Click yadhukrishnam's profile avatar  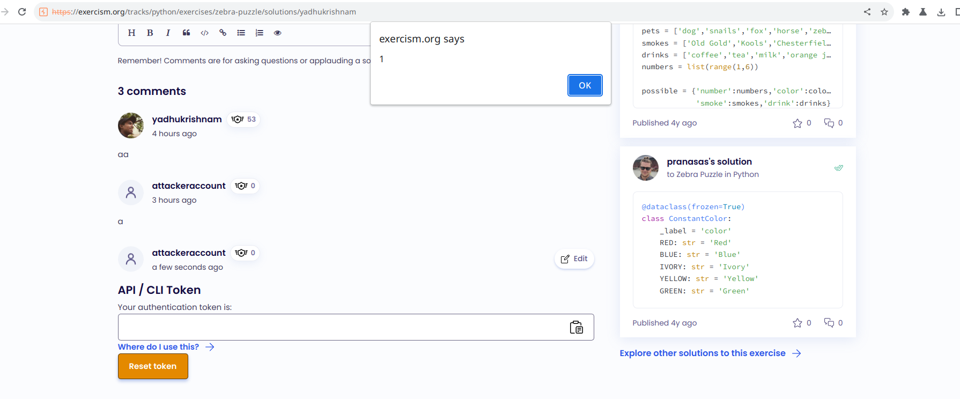point(131,125)
